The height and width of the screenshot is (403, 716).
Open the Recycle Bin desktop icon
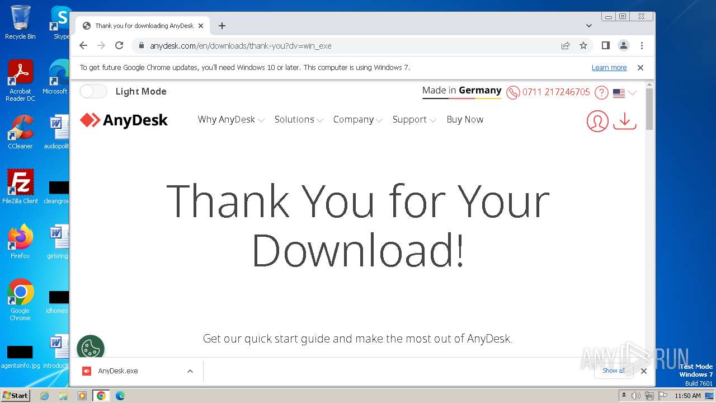tap(20, 23)
